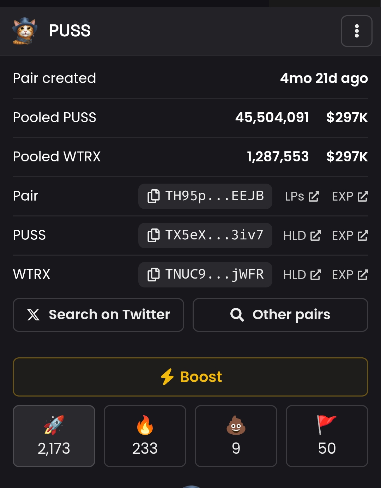Click the Other pairs button

(x=280, y=315)
